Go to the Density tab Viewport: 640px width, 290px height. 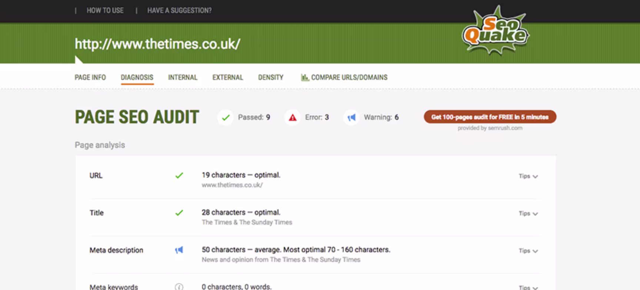pyautogui.click(x=271, y=77)
